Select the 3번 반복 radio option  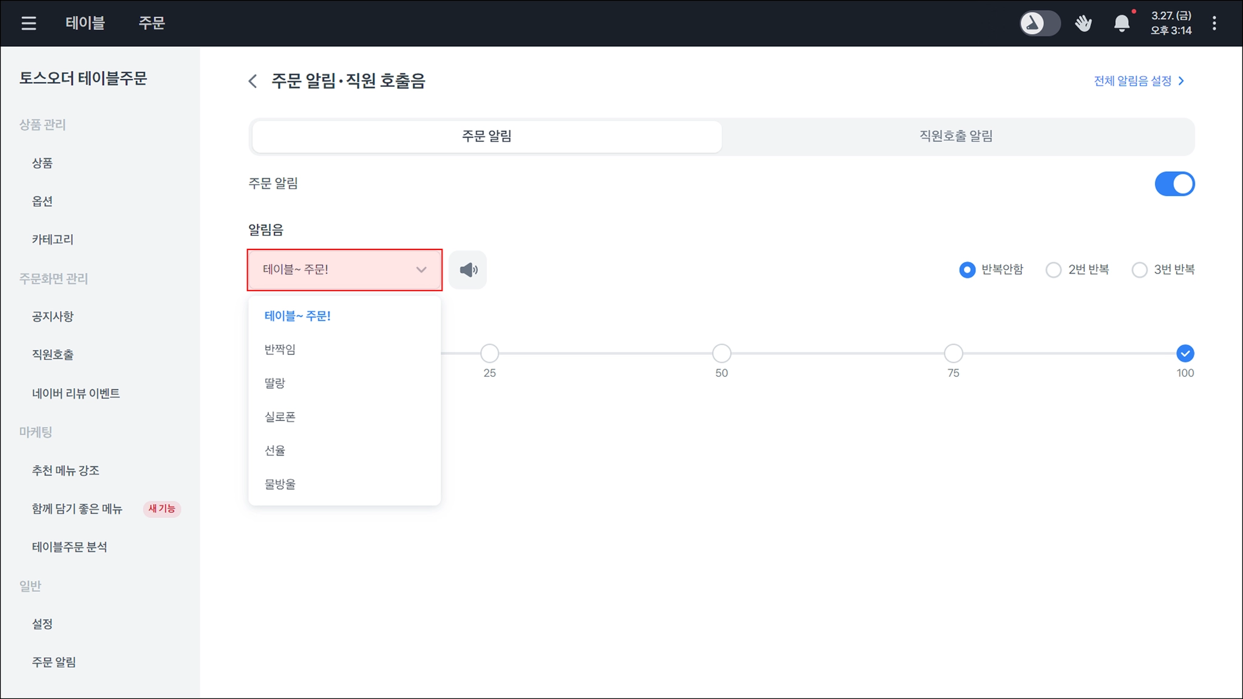(1139, 269)
